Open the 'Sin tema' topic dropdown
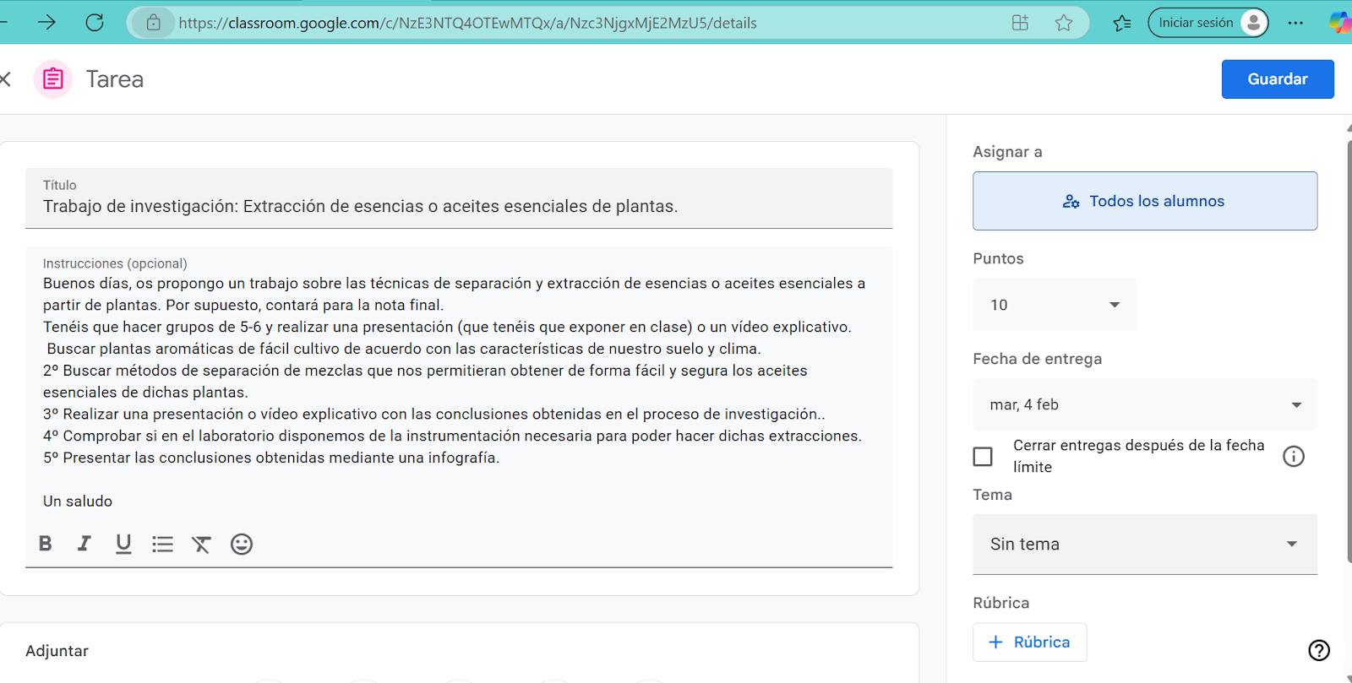The width and height of the screenshot is (1352, 683). tap(1145, 545)
